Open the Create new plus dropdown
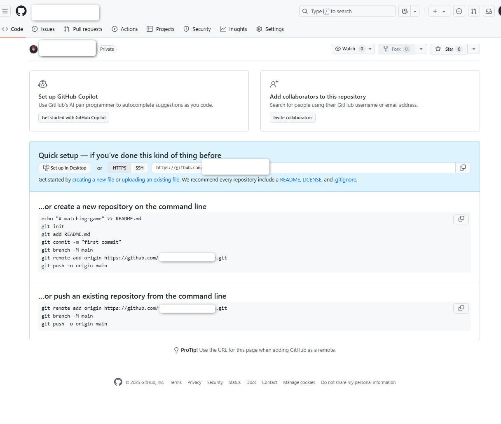Screen dimensions: 501x424 pos(439,11)
